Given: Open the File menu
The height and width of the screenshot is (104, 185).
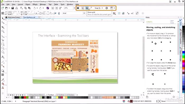Looking at the screenshot, I should 3,4.
